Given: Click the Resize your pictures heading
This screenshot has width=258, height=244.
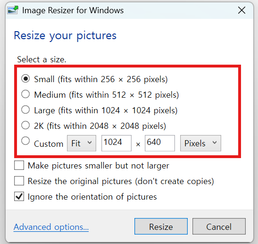Looking at the screenshot, I should tap(65, 36).
